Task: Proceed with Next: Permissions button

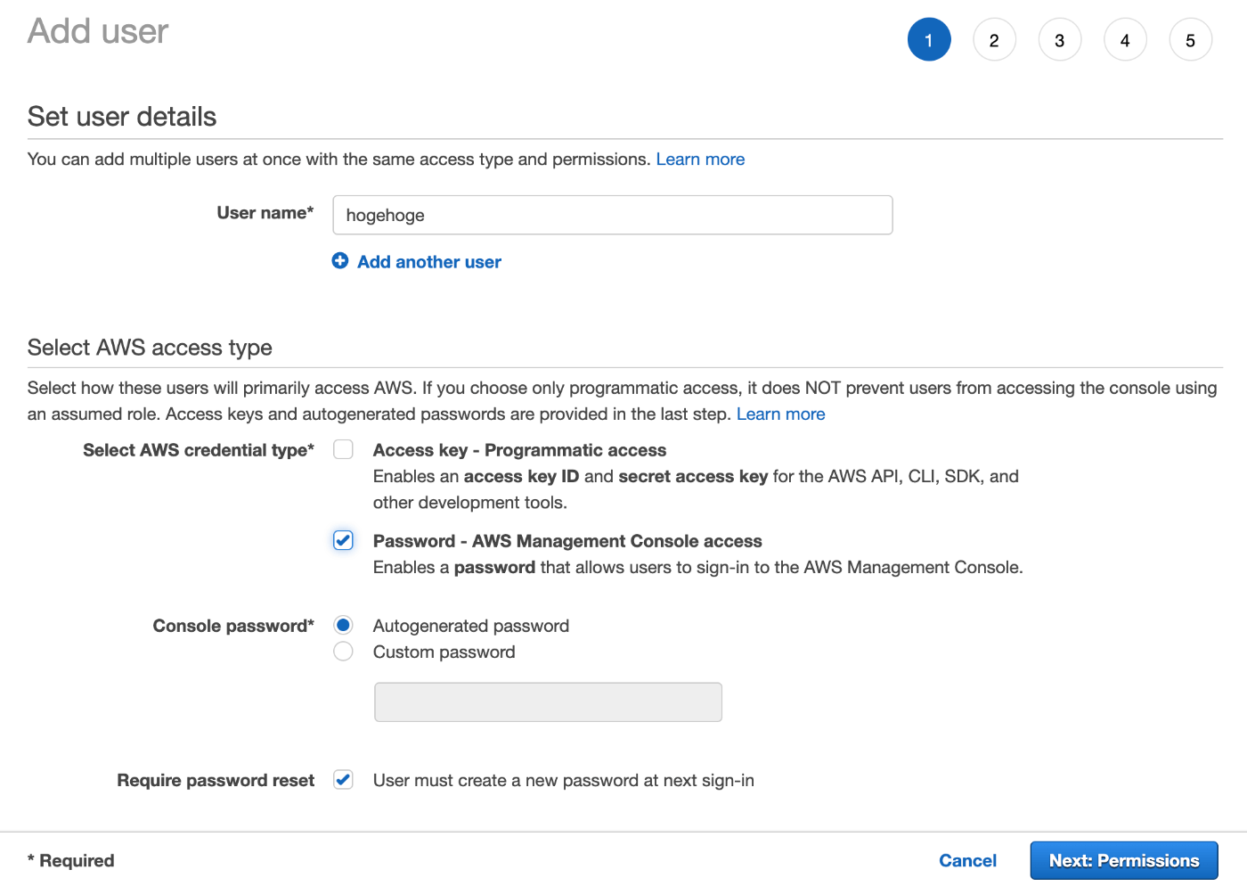Action: click(1124, 861)
